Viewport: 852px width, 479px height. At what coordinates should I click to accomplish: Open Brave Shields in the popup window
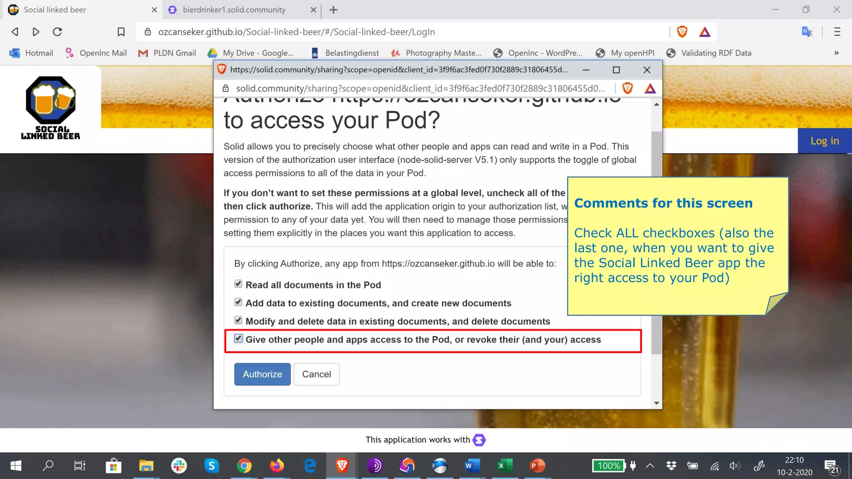[628, 88]
